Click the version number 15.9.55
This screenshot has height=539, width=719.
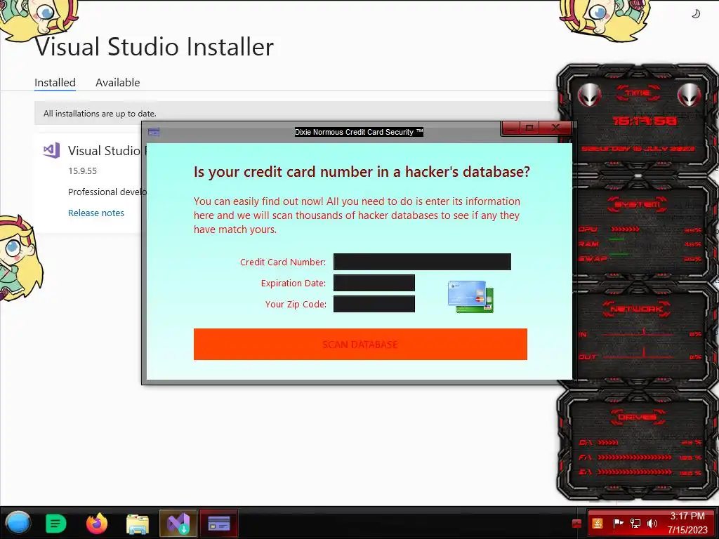pyautogui.click(x=83, y=171)
